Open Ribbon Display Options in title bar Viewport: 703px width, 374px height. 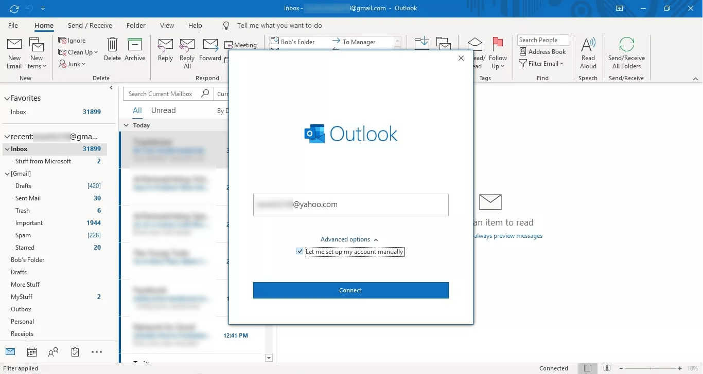click(620, 9)
